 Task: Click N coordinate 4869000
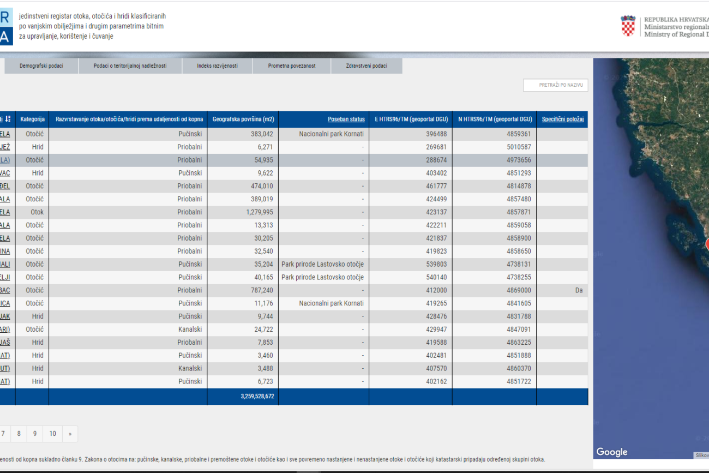coord(519,290)
